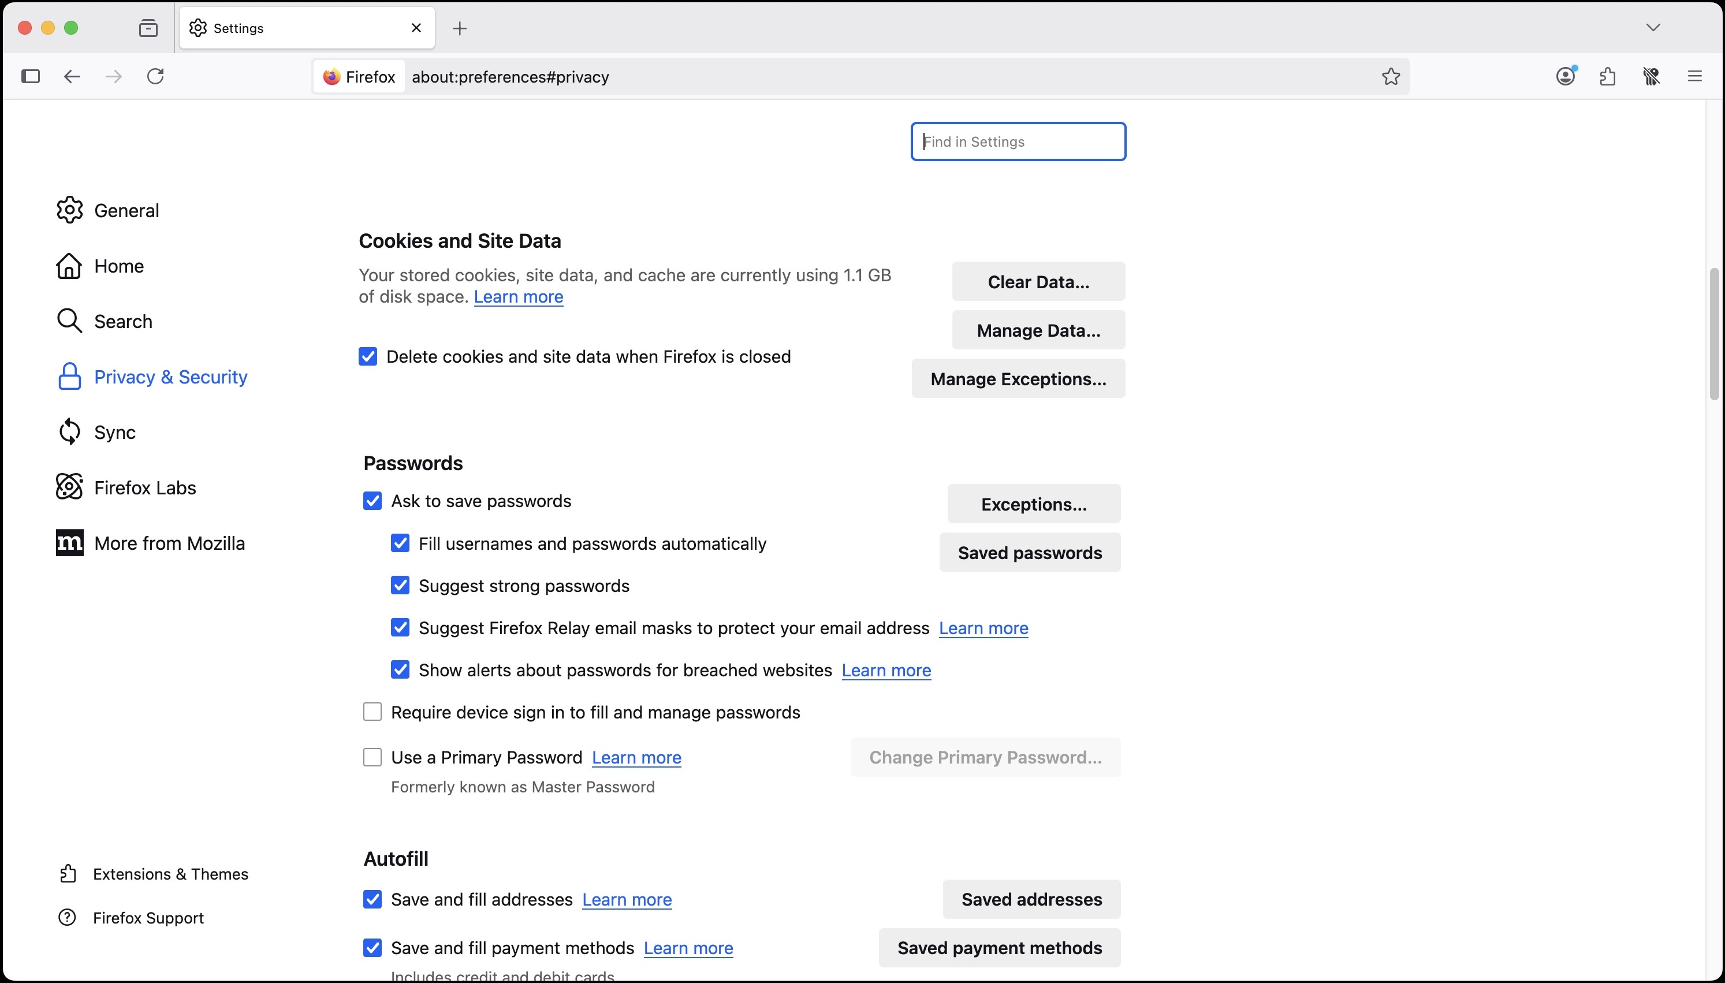The image size is (1725, 983).
Task: Toggle Fill usernames and passwords automatically
Action: click(x=400, y=543)
